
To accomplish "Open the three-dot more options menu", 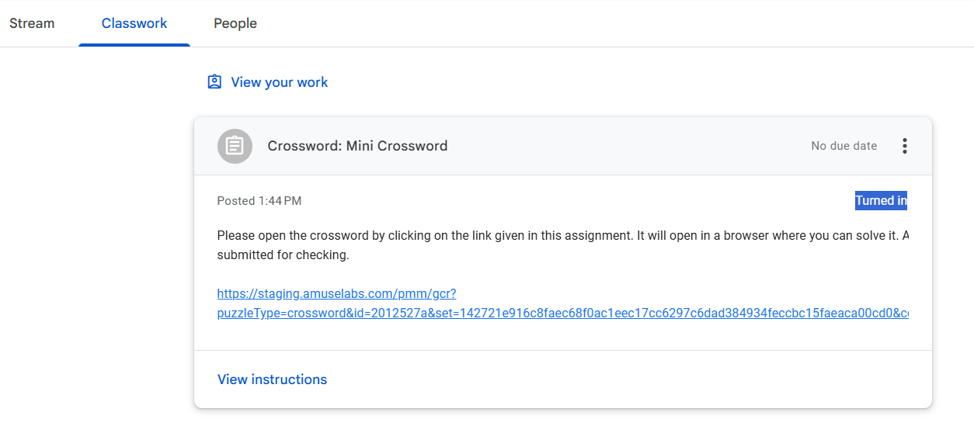I will (904, 146).
